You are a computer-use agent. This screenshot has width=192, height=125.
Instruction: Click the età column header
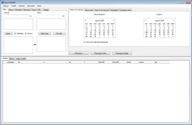pyautogui.click(x=156, y=62)
